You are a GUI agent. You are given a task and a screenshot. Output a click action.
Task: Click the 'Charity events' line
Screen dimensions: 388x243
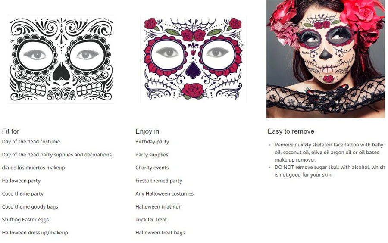point(152,168)
